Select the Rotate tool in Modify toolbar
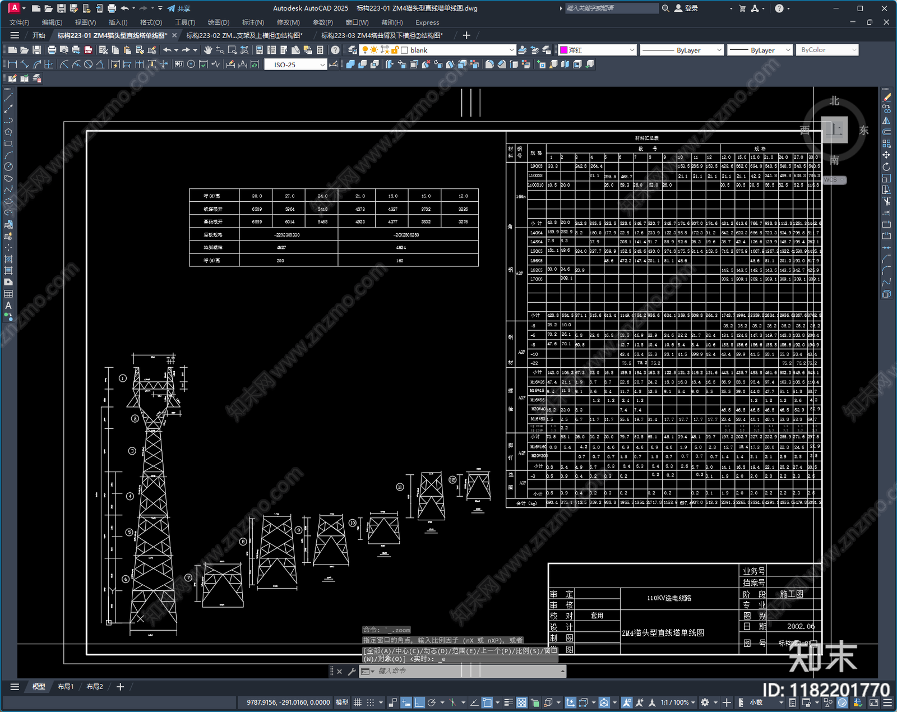 886,167
